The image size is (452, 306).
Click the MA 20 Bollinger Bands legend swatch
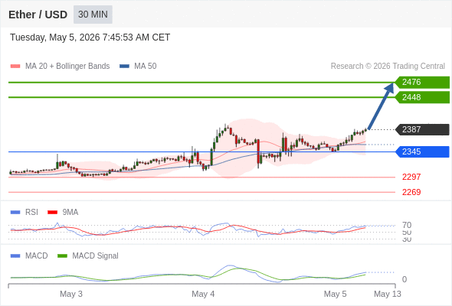click(x=15, y=67)
